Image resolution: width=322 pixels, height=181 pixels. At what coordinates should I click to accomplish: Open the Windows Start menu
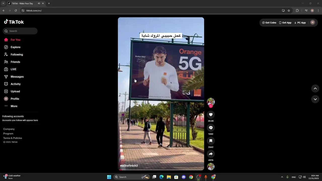(x=109, y=177)
